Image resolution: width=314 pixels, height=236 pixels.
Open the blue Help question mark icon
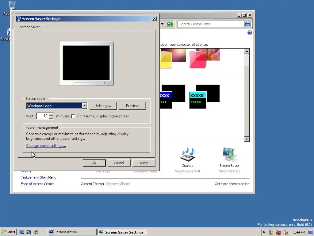pyautogui.click(x=250, y=33)
